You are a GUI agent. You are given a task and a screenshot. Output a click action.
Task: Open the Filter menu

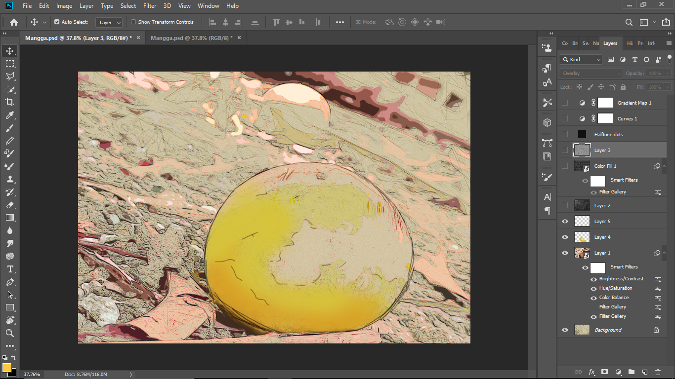tap(150, 6)
